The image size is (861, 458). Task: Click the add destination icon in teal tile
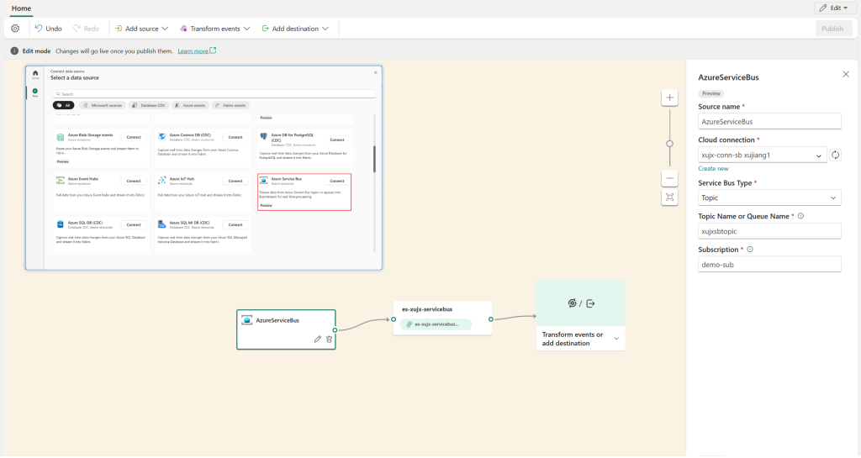click(590, 303)
